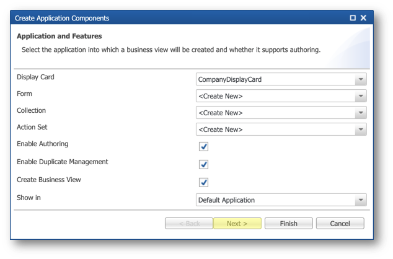Expand the Form dropdown arrow
This screenshot has height=259, width=393.
[361, 96]
